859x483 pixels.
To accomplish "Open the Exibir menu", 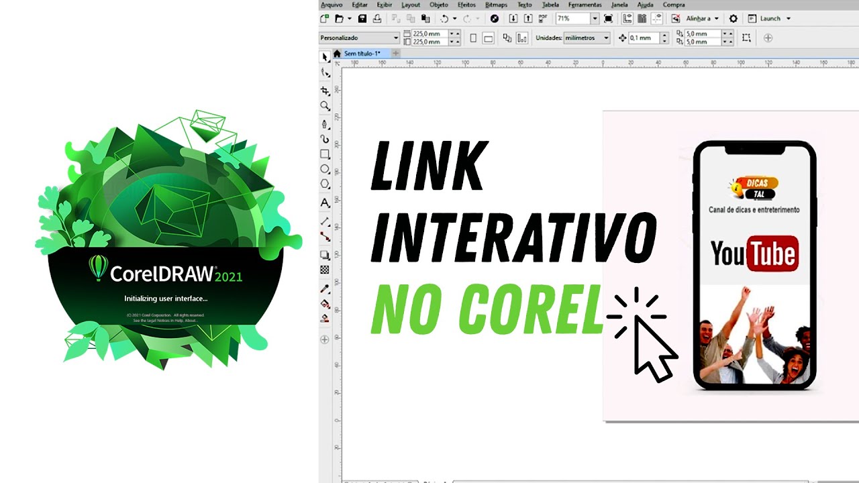I will coord(385,5).
